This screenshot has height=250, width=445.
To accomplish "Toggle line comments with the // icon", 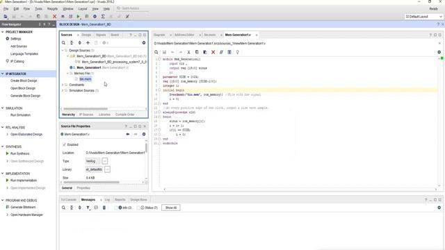I will click(x=221, y=52).
